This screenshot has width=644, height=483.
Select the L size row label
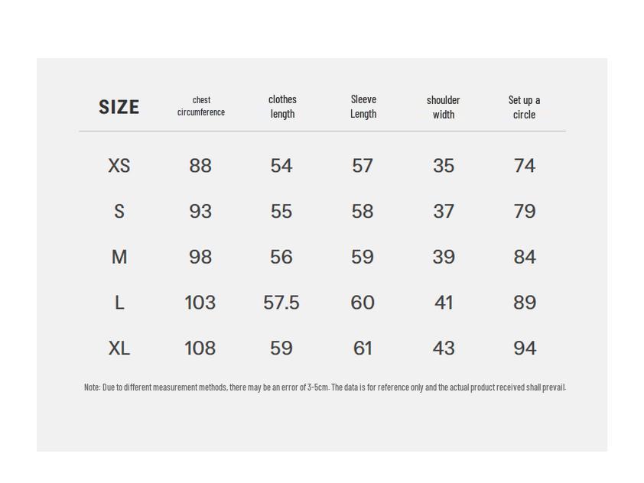119,303
